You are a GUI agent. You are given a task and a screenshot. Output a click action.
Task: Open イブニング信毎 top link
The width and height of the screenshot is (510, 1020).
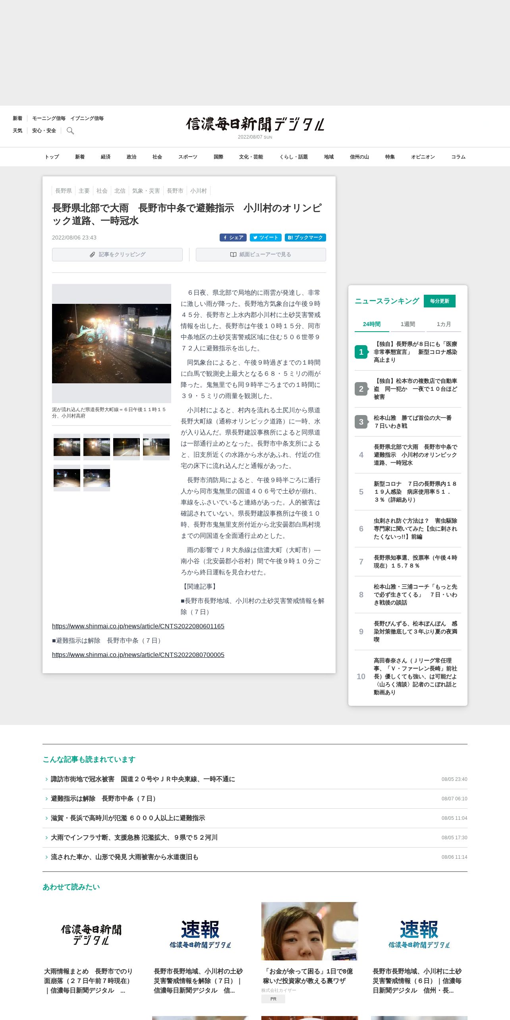tap(87, 118)
